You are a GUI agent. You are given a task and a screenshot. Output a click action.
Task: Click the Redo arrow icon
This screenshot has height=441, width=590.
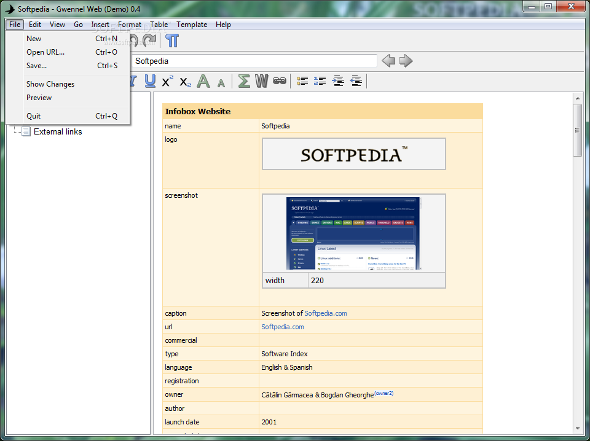click(150, 40)
